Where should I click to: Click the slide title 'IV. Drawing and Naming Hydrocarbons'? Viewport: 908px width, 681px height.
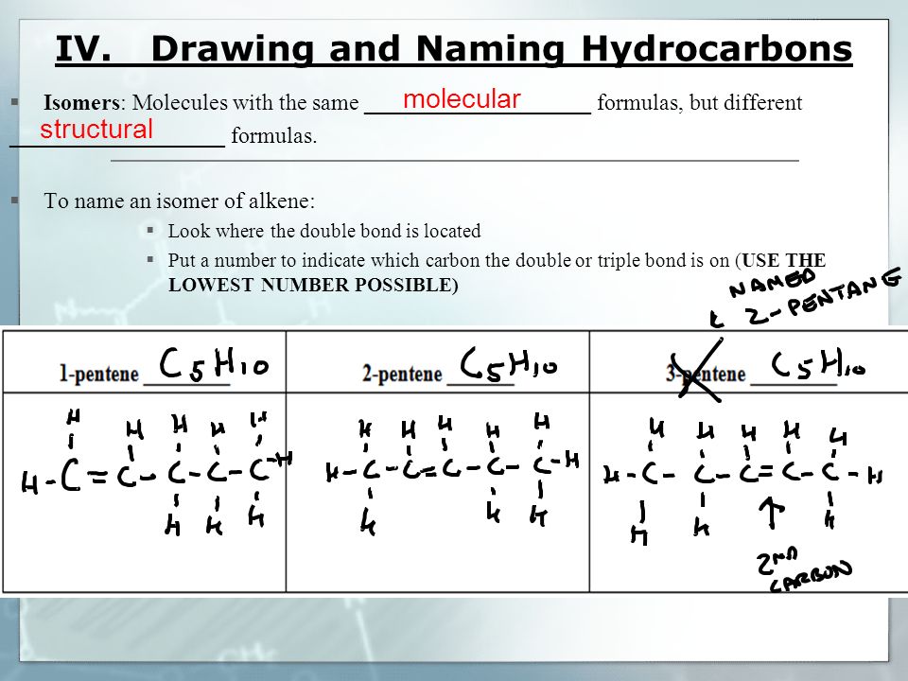[x=453, y=48]
